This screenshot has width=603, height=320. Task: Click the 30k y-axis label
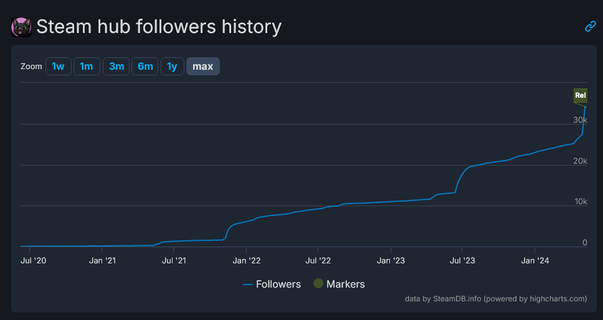(580, 120)
